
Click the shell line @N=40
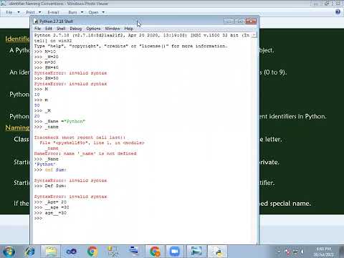[x=47, y=67]
